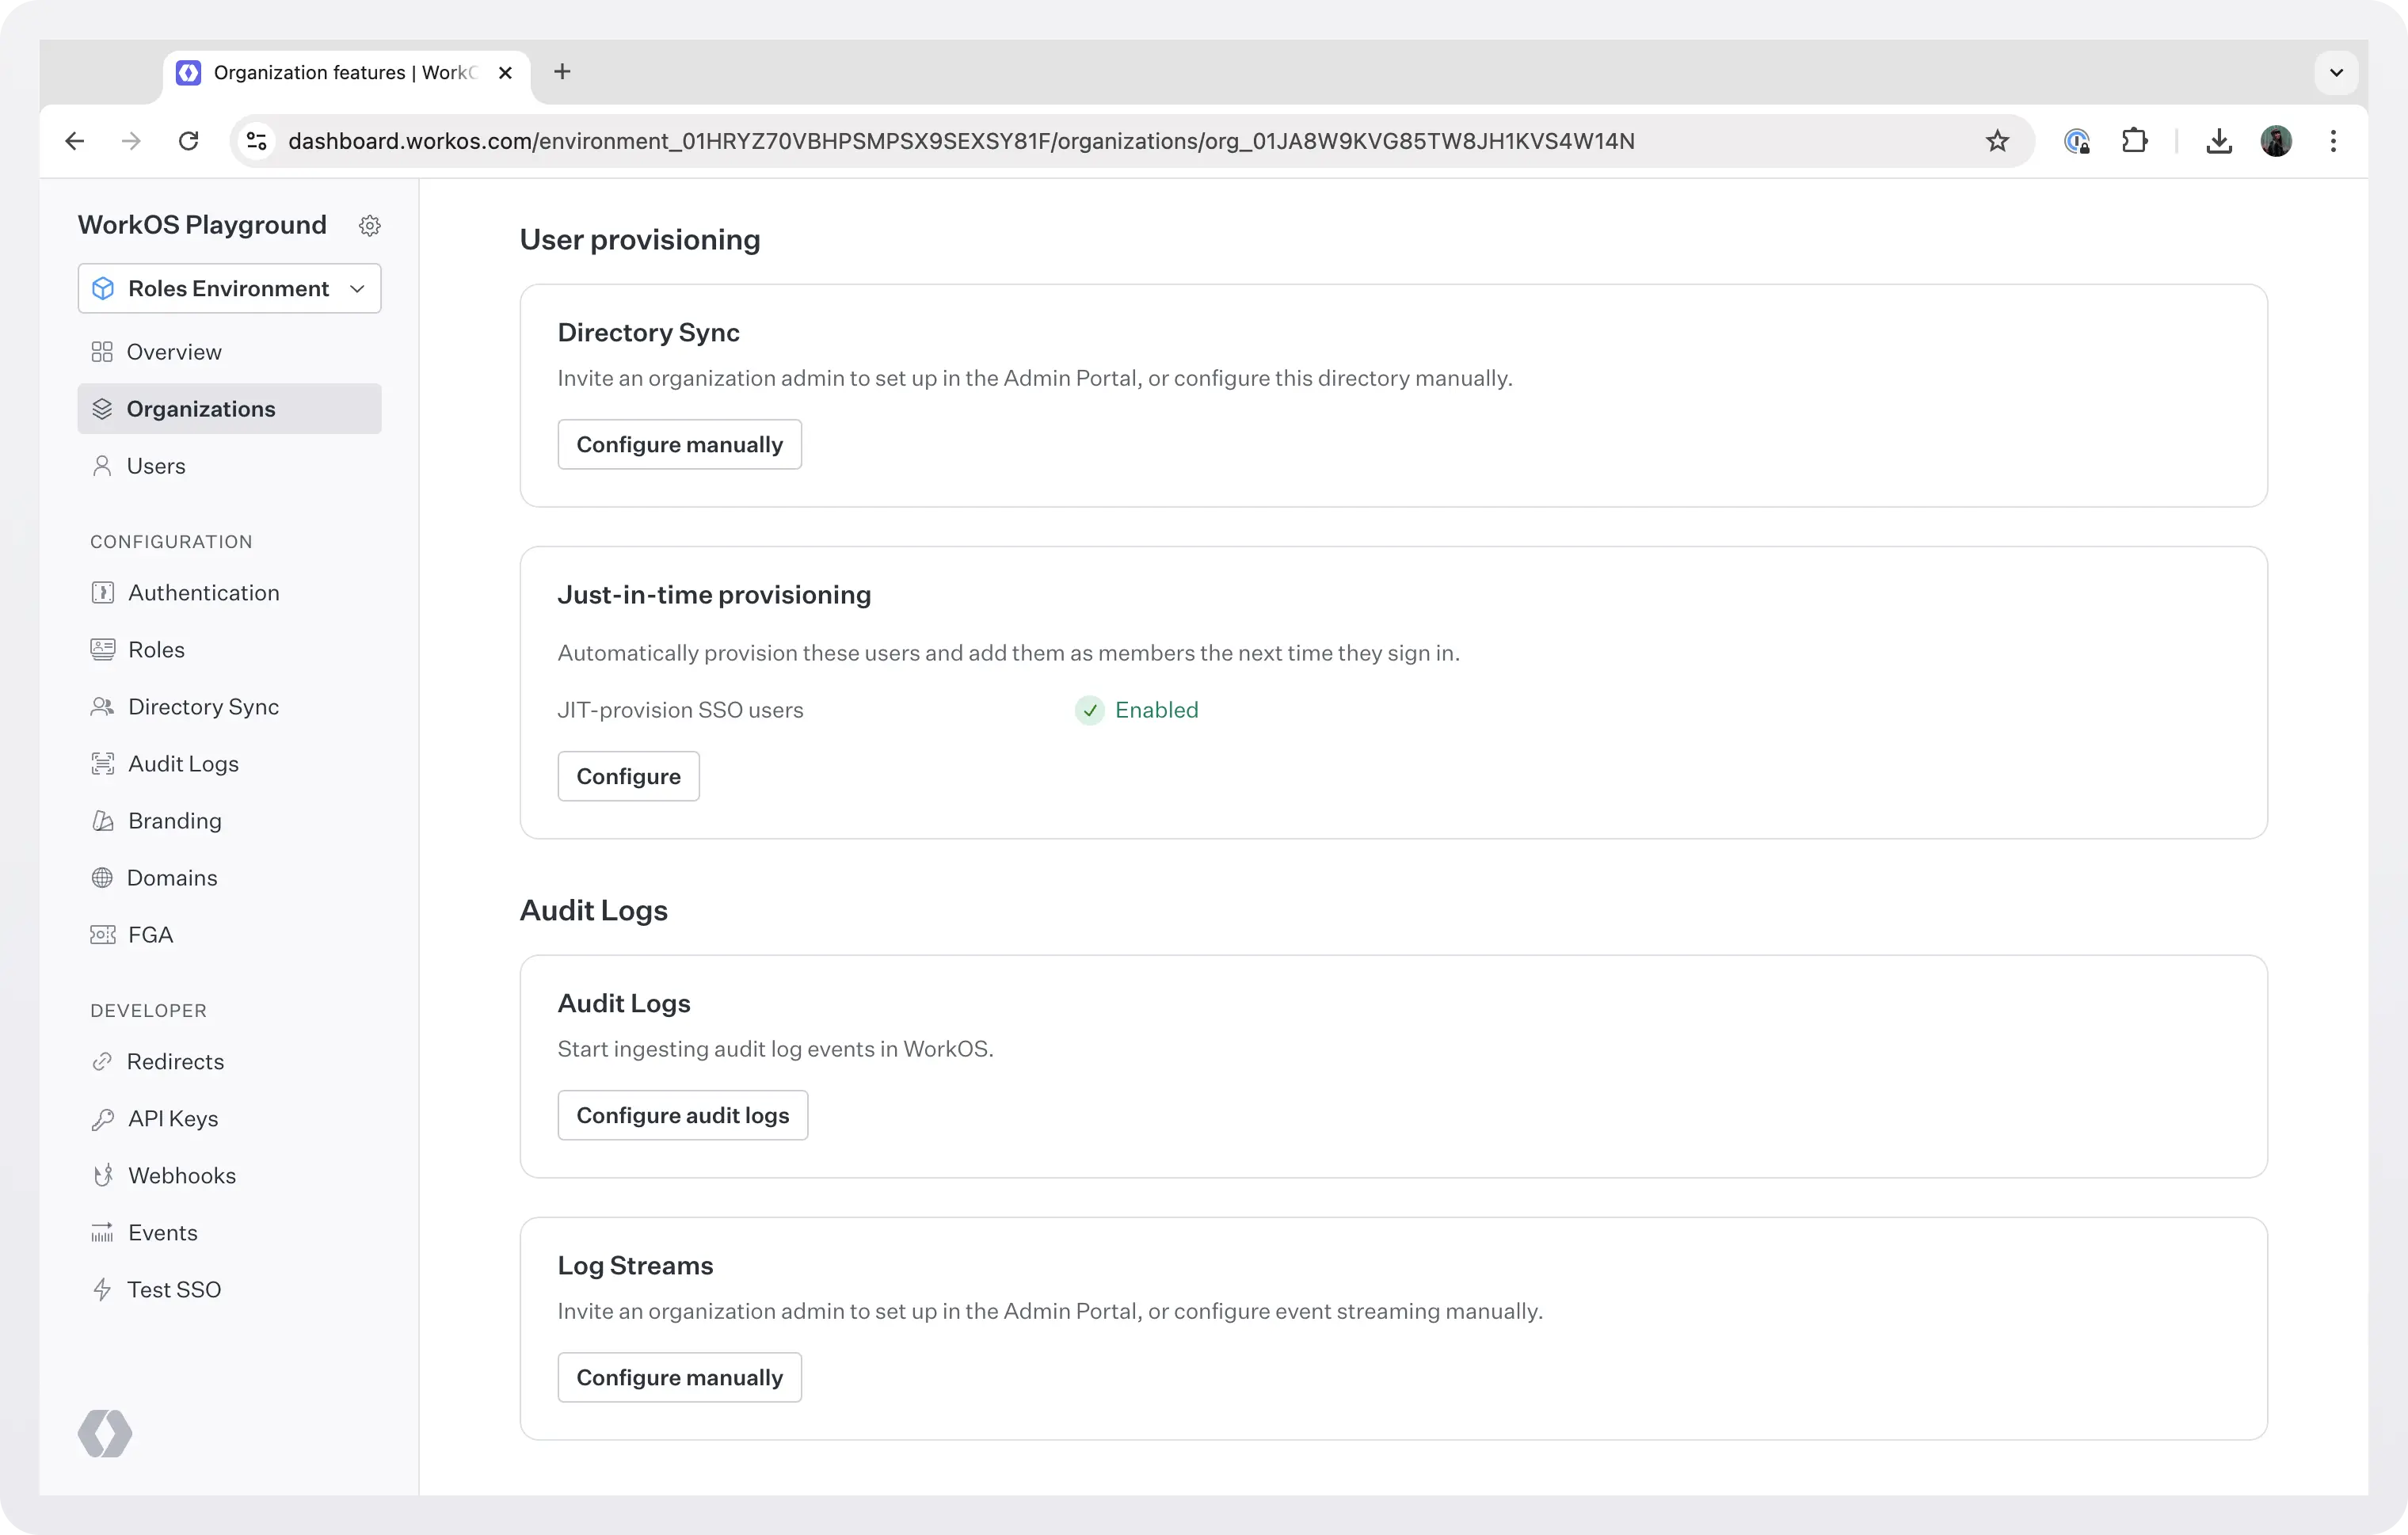Viewport: 2408px width, 1535px height.
Task: Reload the page
Action: tap(188, 141)
